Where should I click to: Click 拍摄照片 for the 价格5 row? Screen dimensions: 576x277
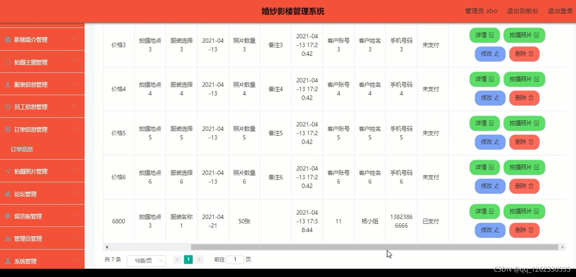(x=524, y=123)
